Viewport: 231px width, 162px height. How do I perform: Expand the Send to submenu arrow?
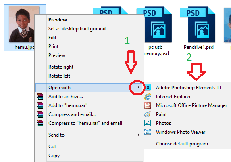pos(139,135)
